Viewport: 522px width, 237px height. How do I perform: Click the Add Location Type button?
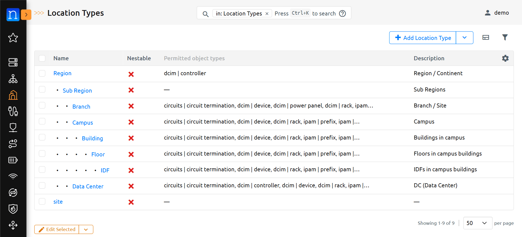pos(423,38)
